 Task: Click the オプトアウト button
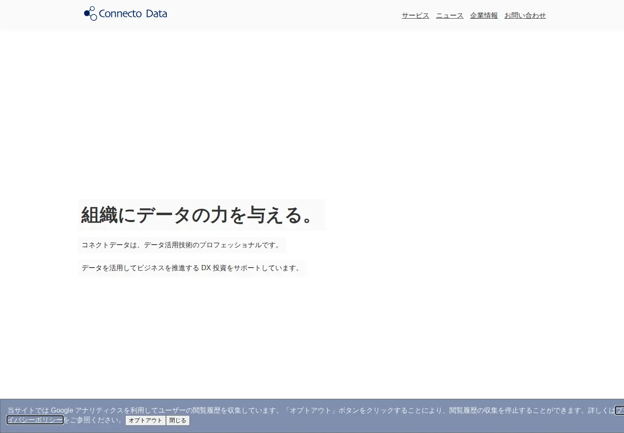145,420
